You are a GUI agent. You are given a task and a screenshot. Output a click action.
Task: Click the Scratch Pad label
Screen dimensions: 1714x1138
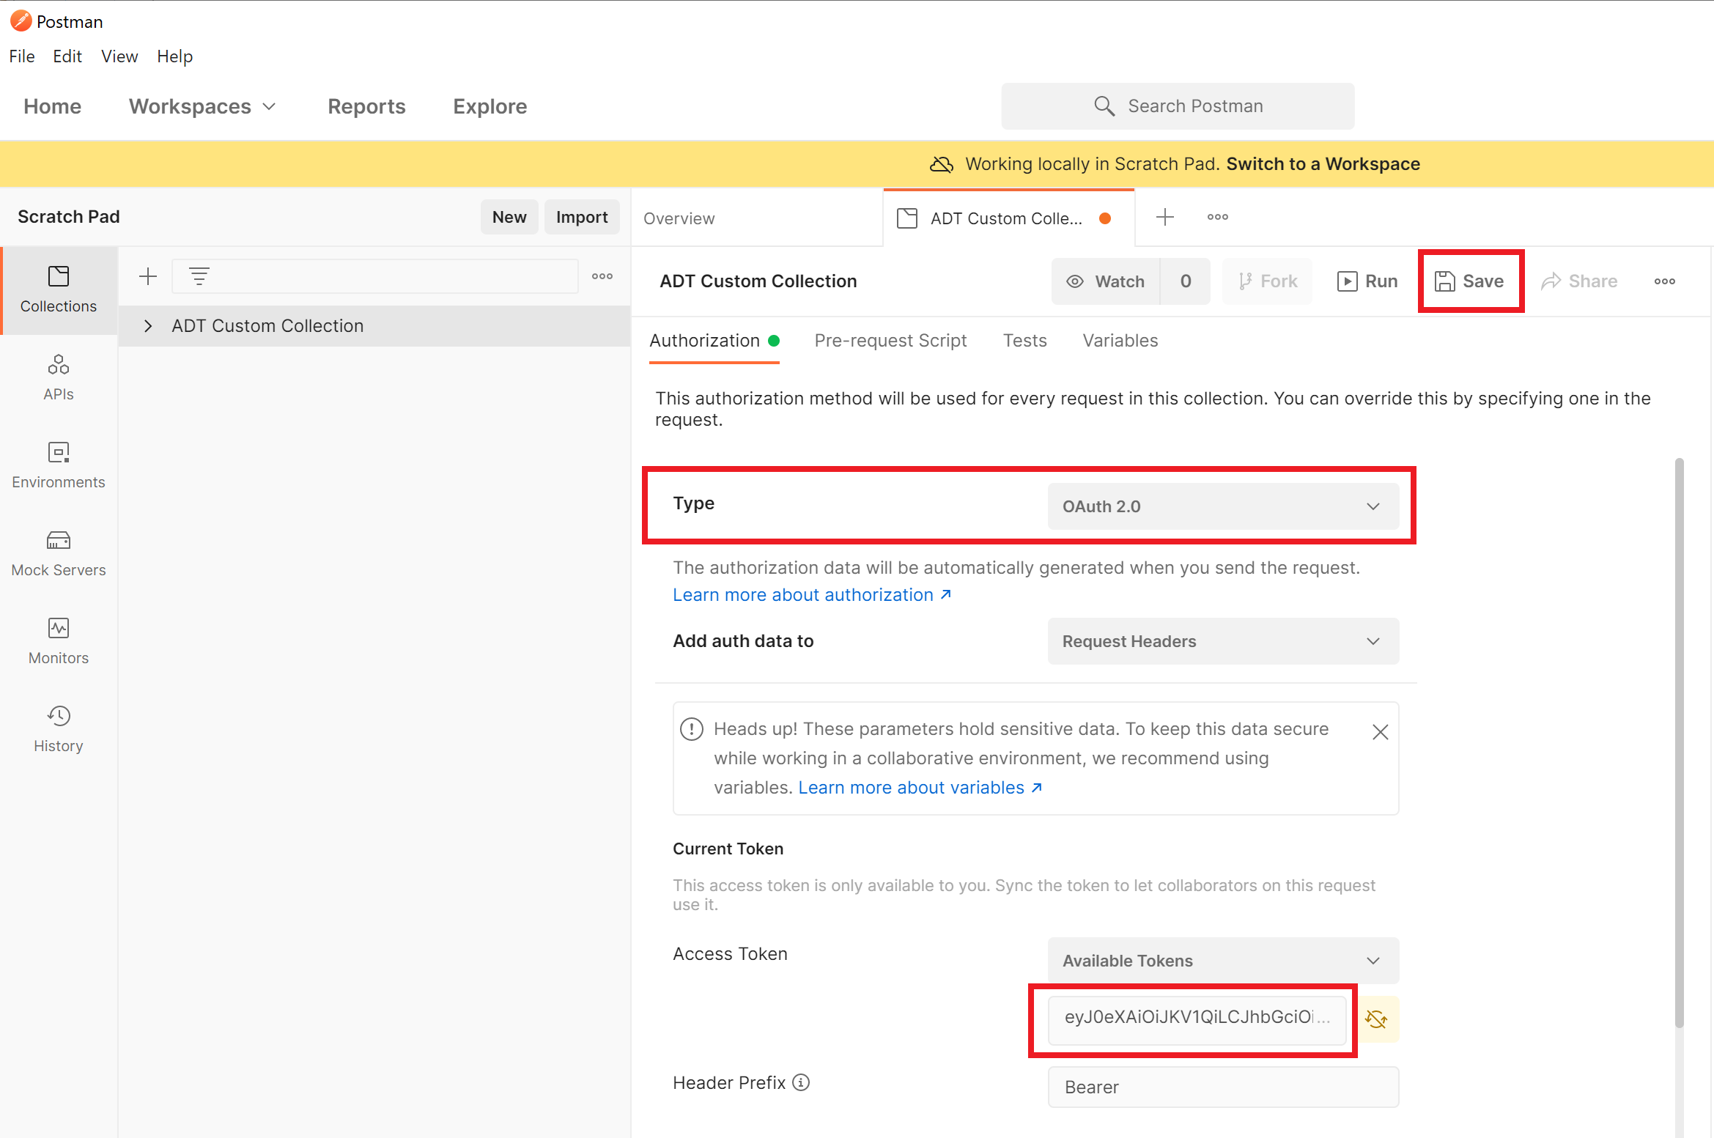click(69, 217)
